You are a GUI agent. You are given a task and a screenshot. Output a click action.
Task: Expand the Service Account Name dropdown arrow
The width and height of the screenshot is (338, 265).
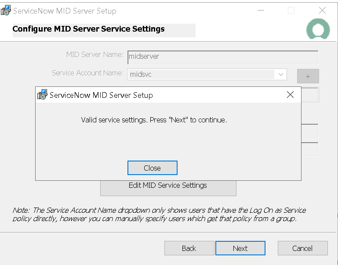tap(281, 75)
